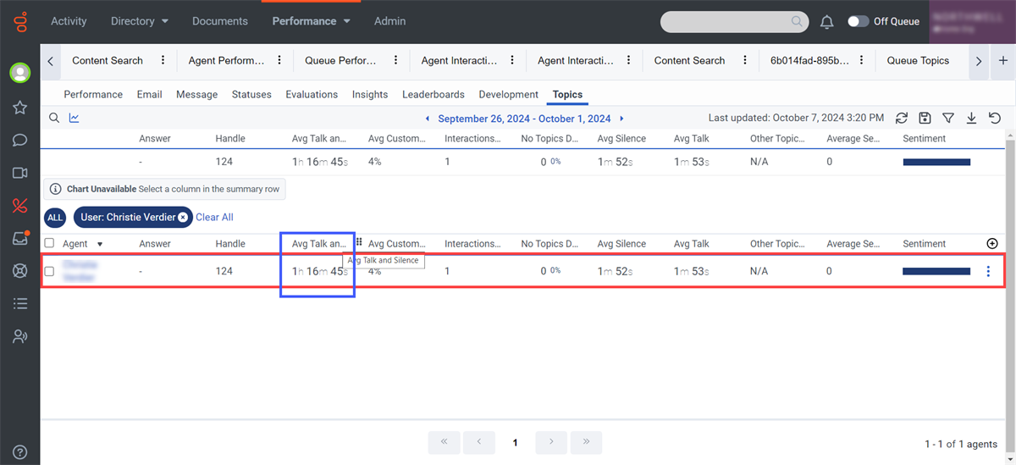The image size is (1016, 465).
Task: Export the view with download icon
Action: (971, 119)
